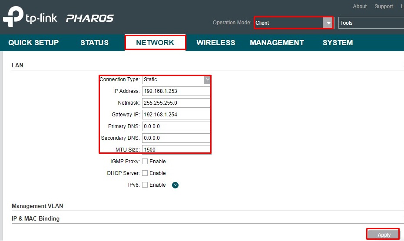Click the Operation Mode label
This screenshot has height=241, width=404.
point(232,23)
